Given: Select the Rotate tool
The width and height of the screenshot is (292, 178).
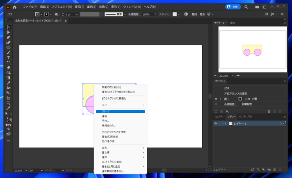Looking at the screenshot, I should point(9,63).
